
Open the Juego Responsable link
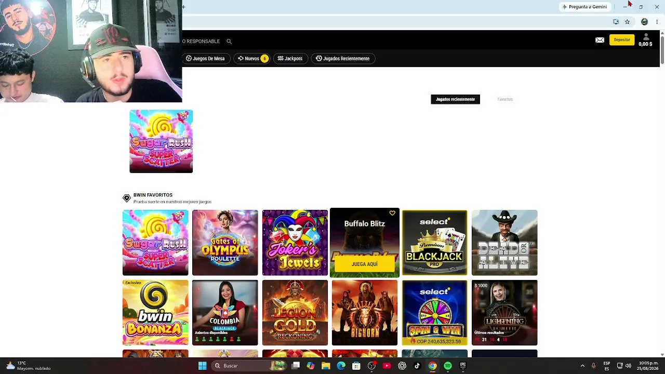click(201, 42)
